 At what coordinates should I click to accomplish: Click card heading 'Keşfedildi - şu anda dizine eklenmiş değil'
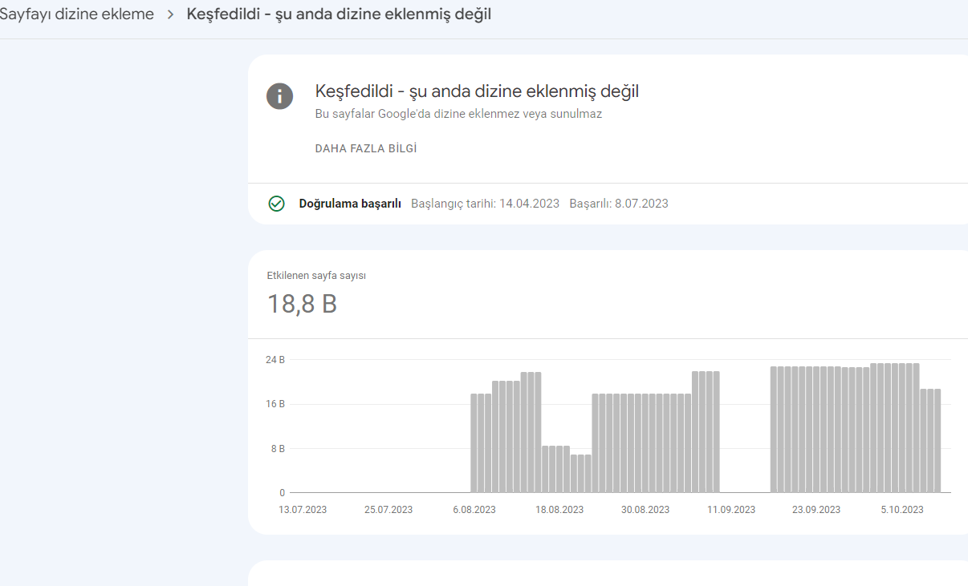click(x=477, y=91)
